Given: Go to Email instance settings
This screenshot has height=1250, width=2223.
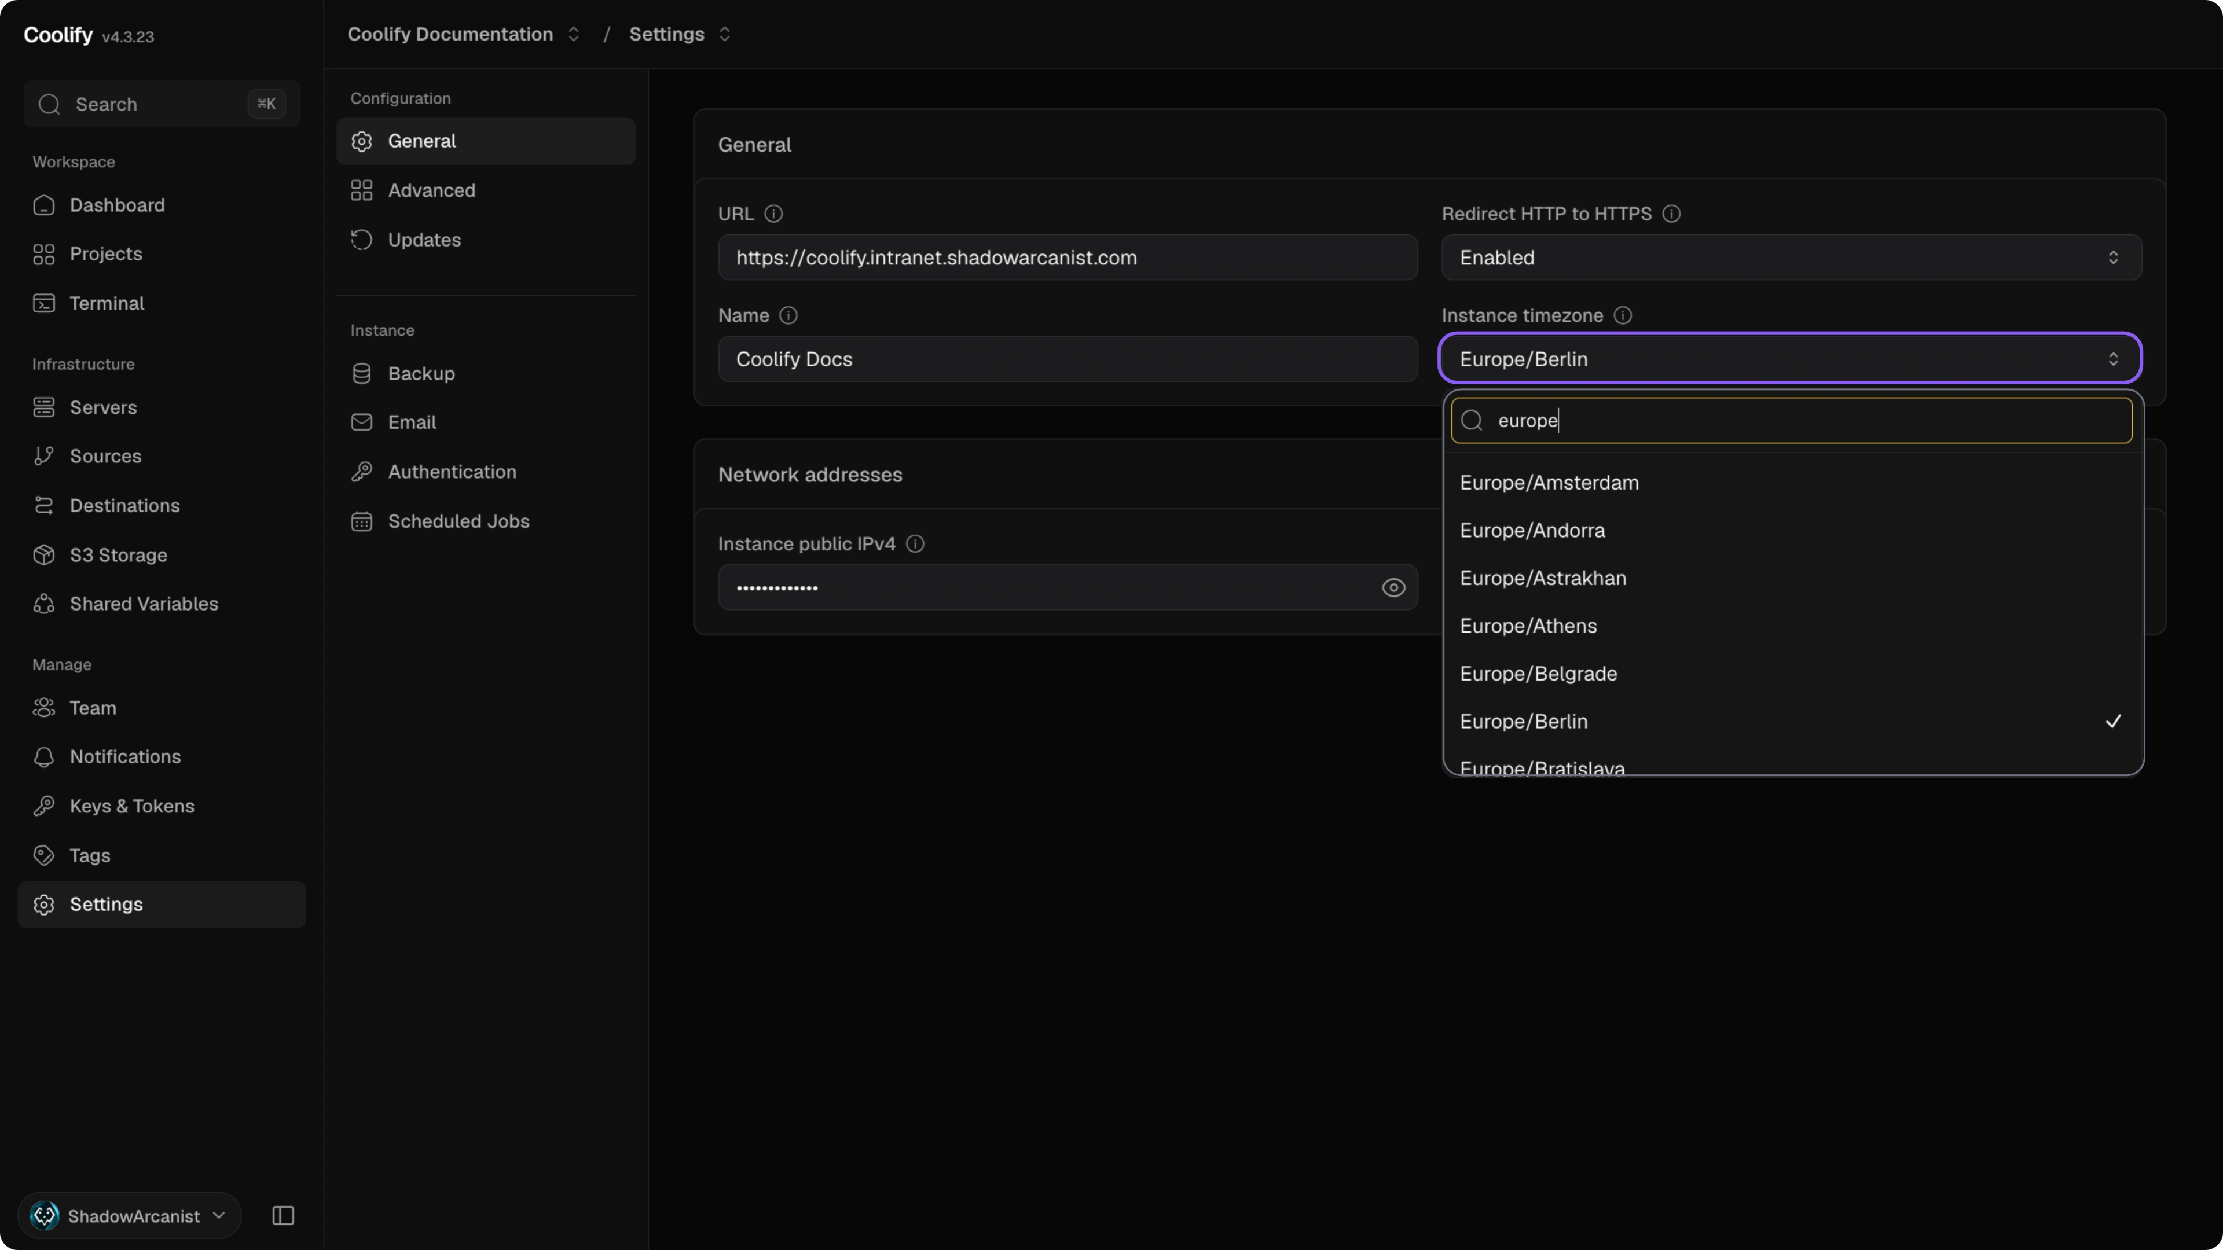Looking at the screenshot, I should click(x=486, y=422).
